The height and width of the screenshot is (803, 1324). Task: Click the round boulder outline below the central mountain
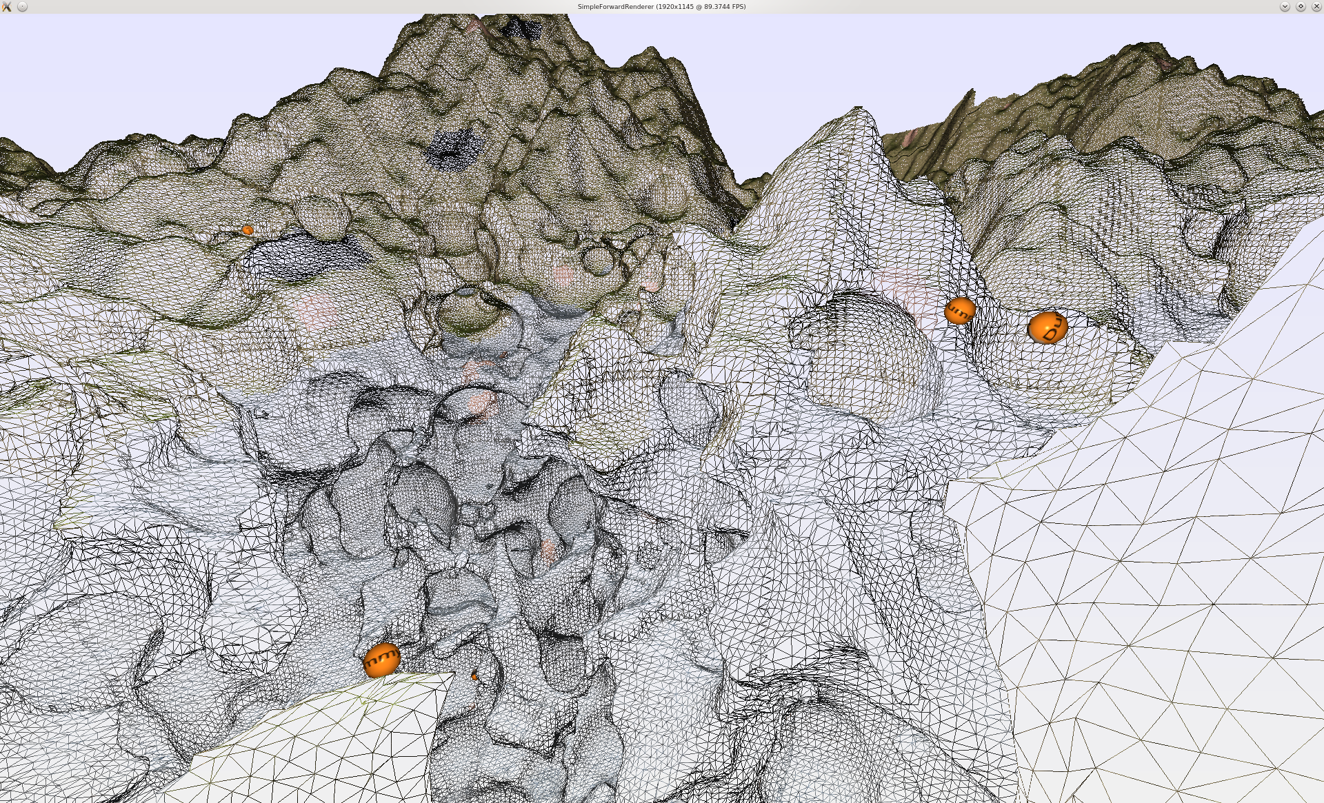(597, 261)
